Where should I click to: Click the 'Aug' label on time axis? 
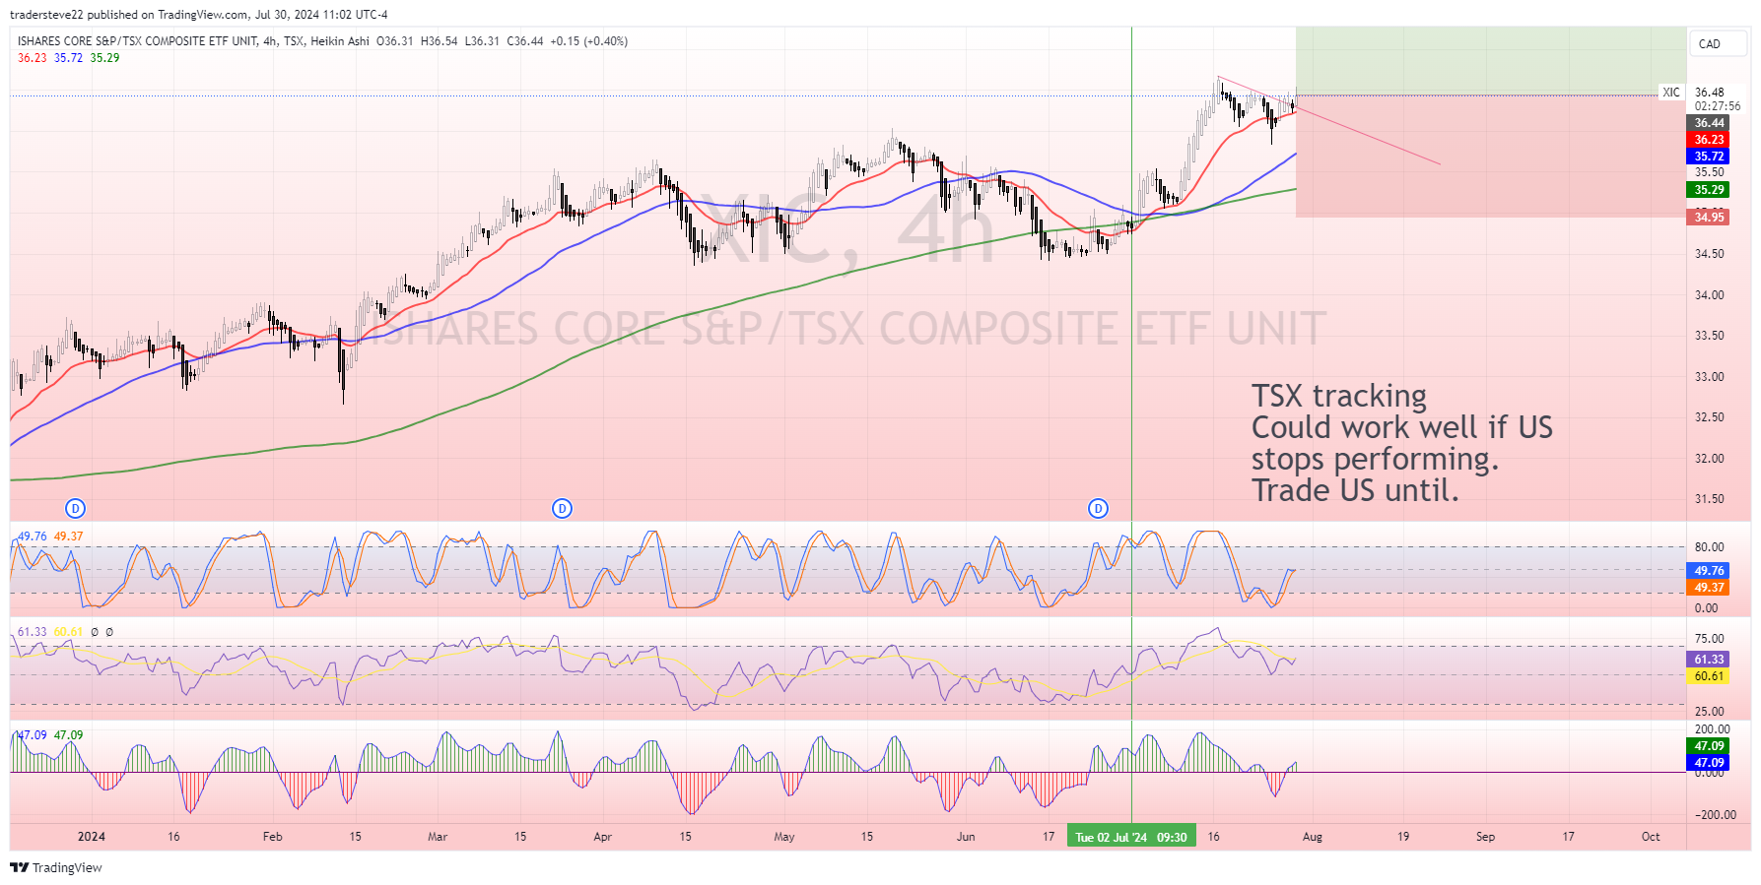point(1313,837)
